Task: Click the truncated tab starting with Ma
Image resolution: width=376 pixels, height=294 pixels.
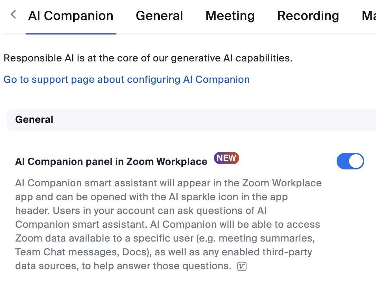Action: pyautogui.click(x=369, y=16)
